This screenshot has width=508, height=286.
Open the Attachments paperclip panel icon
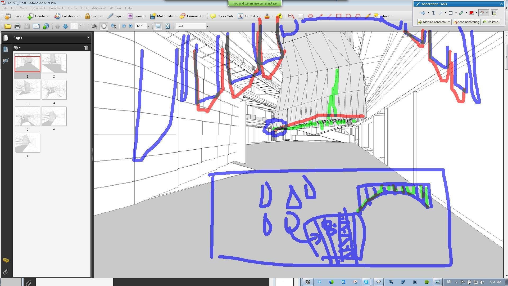pyautogui.click(x=6, y=272)
